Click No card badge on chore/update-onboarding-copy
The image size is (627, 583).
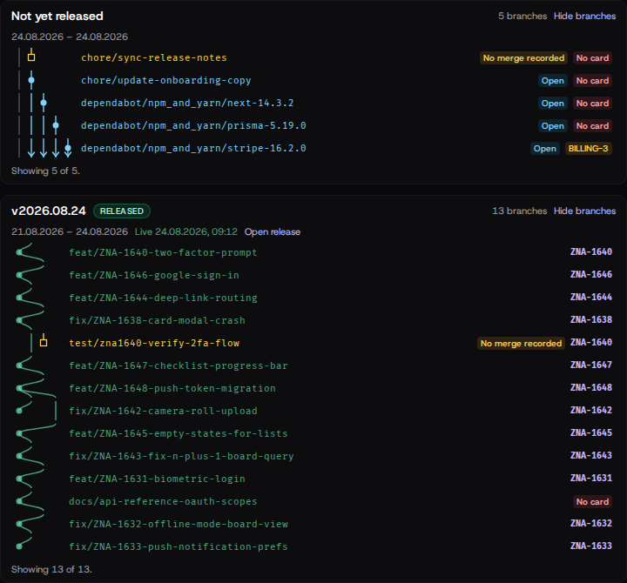coord(592,81)
